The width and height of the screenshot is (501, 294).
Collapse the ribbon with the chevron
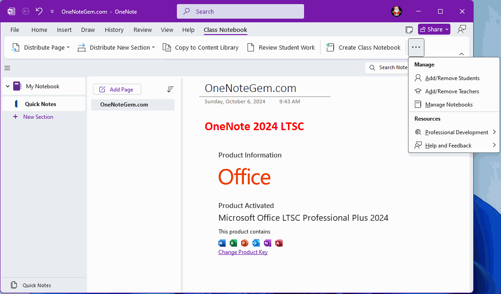pyautogui.click(x=461, y=54)
